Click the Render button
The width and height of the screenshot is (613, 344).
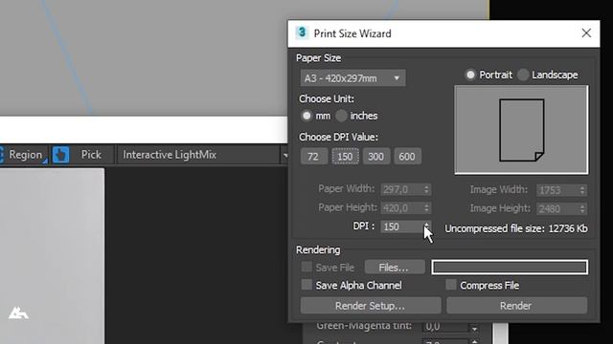pyautogui.click(x=516, y=306)
